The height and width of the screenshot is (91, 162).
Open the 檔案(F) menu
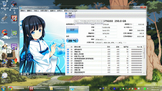(23, 11)
